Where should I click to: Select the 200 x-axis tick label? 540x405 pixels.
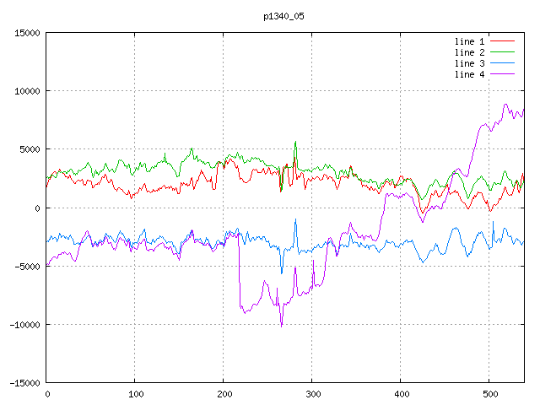tap(223, 394)
